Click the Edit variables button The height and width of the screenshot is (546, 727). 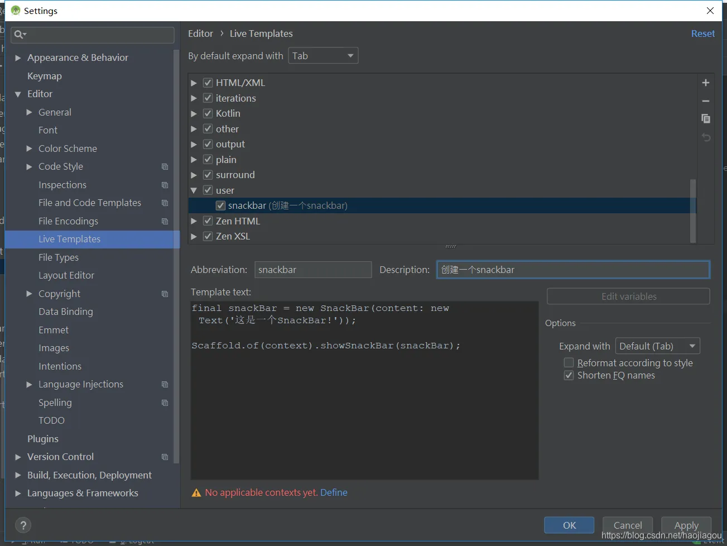(628, 296)
